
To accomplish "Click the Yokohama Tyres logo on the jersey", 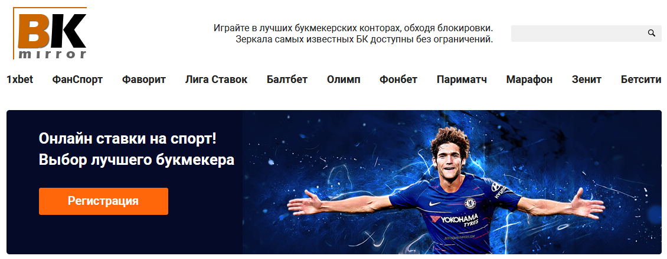I will click(x=454, y=220).
